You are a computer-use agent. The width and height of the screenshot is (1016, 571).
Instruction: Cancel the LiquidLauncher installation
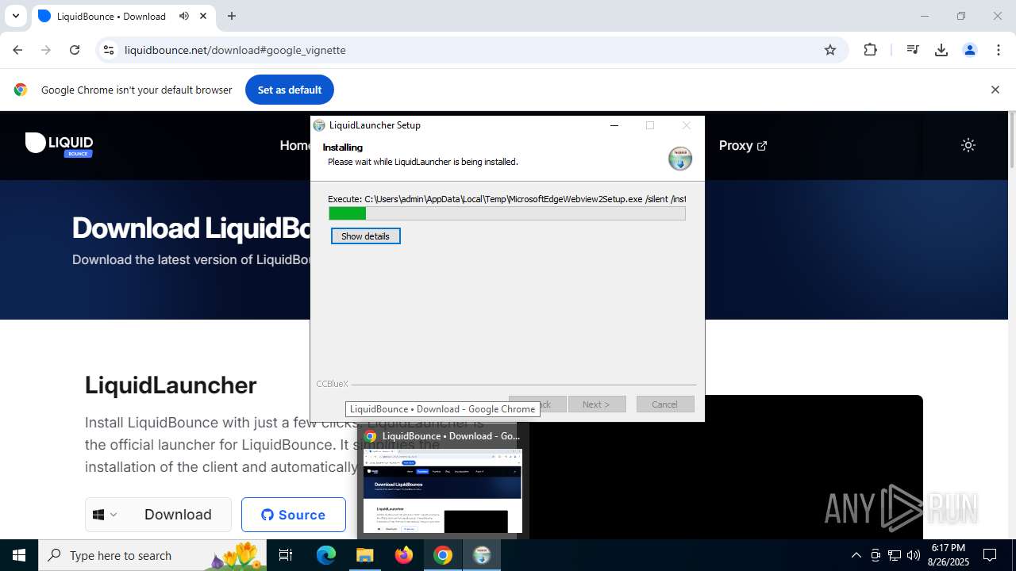tap(665, 404)
